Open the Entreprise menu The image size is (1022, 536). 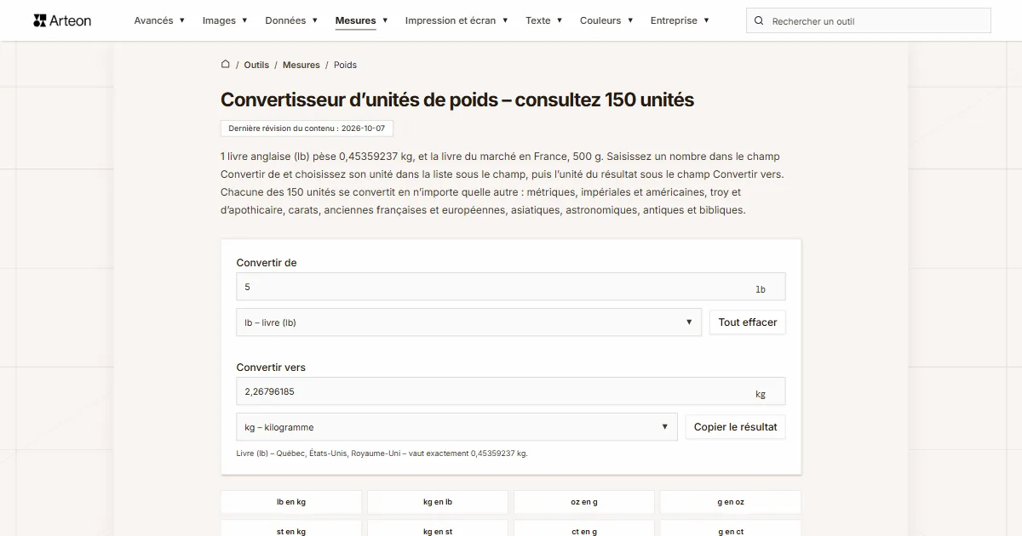click(680, 20)
